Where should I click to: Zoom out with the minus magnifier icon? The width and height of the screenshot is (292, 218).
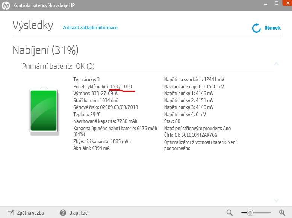[230, 213]
